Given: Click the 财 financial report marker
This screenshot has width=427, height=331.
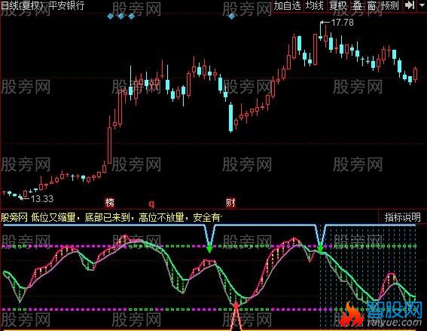Looking at the screenshot, I should tap(230, 203).
